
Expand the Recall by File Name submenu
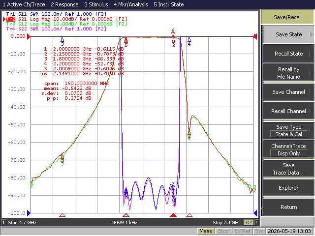pos(288,73)
